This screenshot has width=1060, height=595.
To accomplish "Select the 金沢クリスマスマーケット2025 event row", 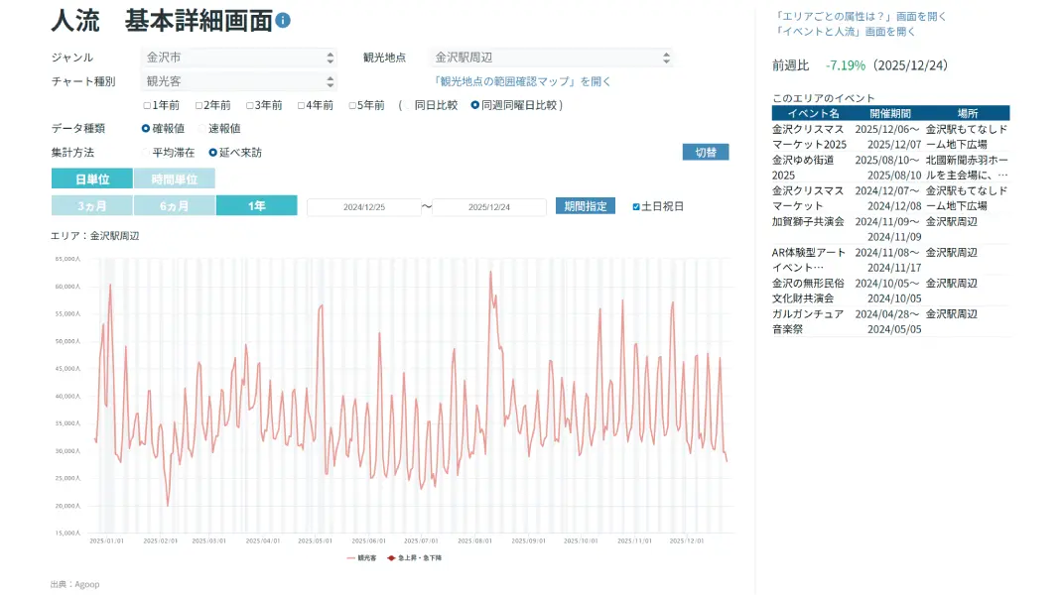I will [x=890, y=137].
